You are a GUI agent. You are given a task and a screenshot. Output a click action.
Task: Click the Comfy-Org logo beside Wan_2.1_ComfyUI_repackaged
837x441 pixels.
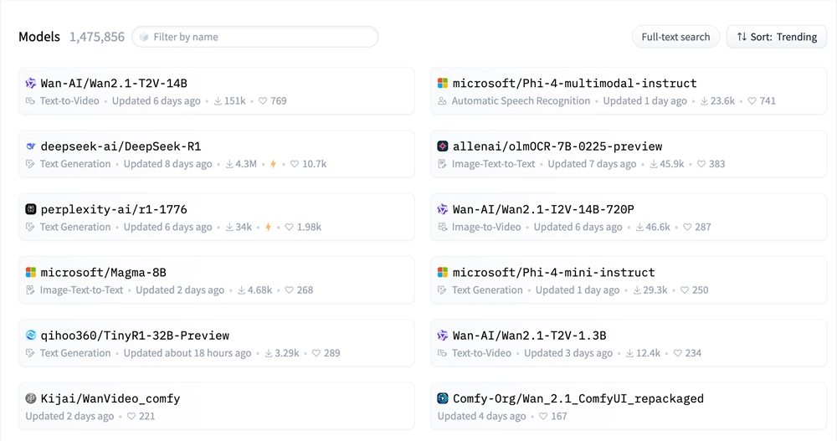[443, 397]
